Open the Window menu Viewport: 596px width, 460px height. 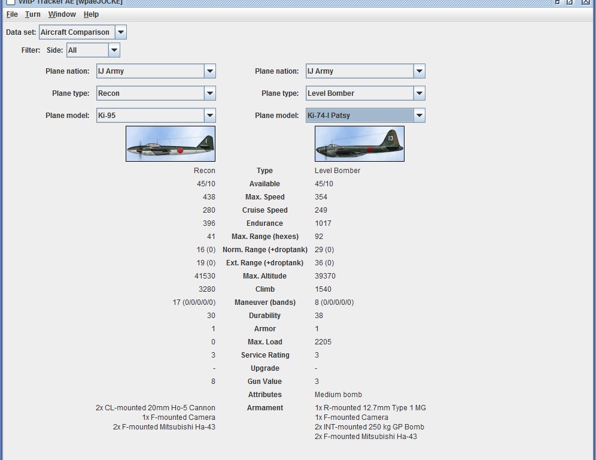click(62, 14)
